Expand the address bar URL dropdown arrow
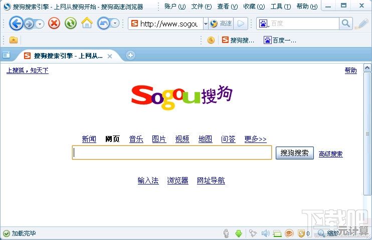The width and height of the screenshot is (372, 240). (x=206, y=23)
